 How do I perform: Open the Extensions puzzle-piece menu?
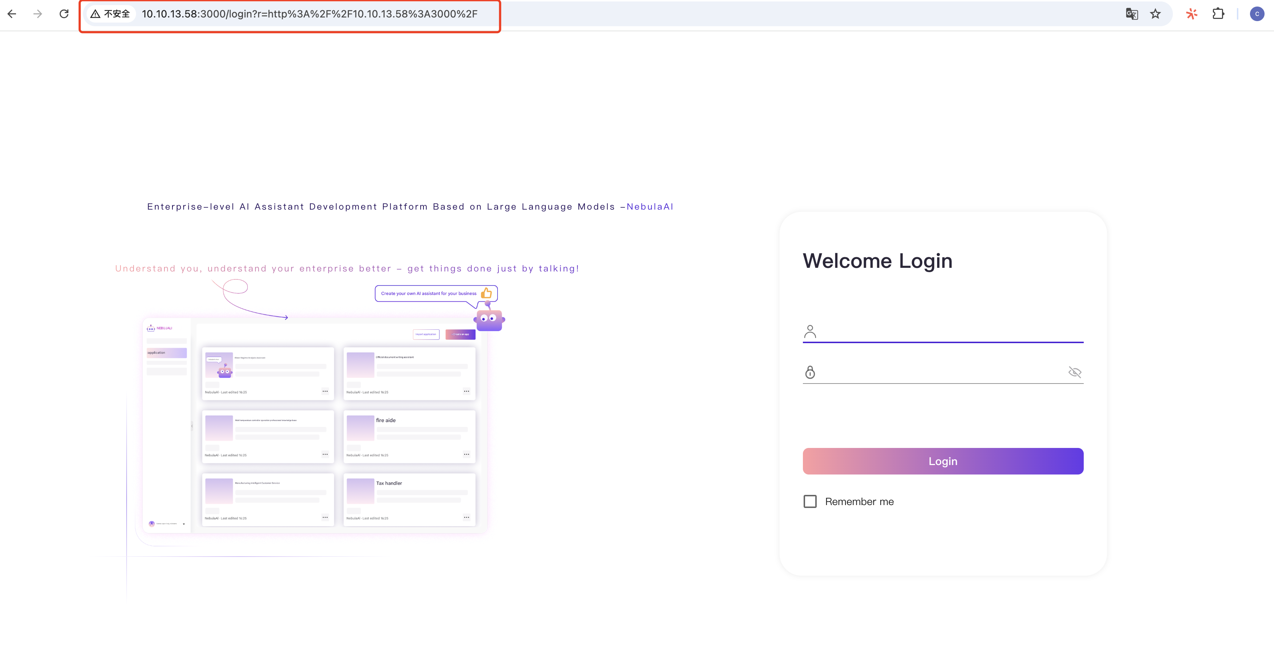(1218, 14)
